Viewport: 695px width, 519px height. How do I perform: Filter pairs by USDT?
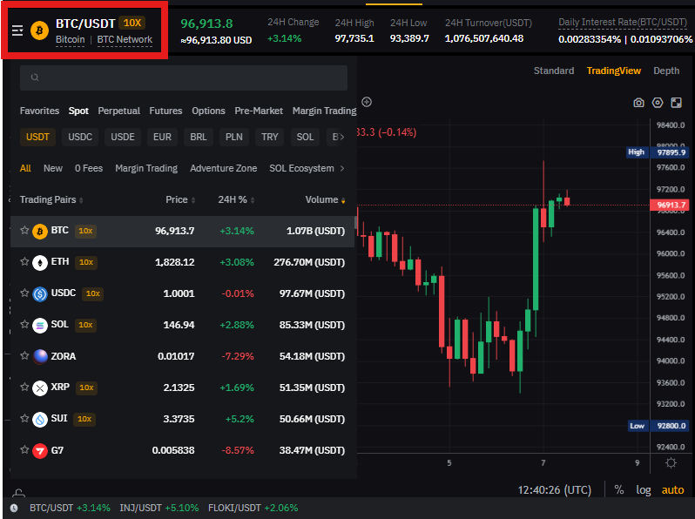pyautogui.click(x=37, y=137)
